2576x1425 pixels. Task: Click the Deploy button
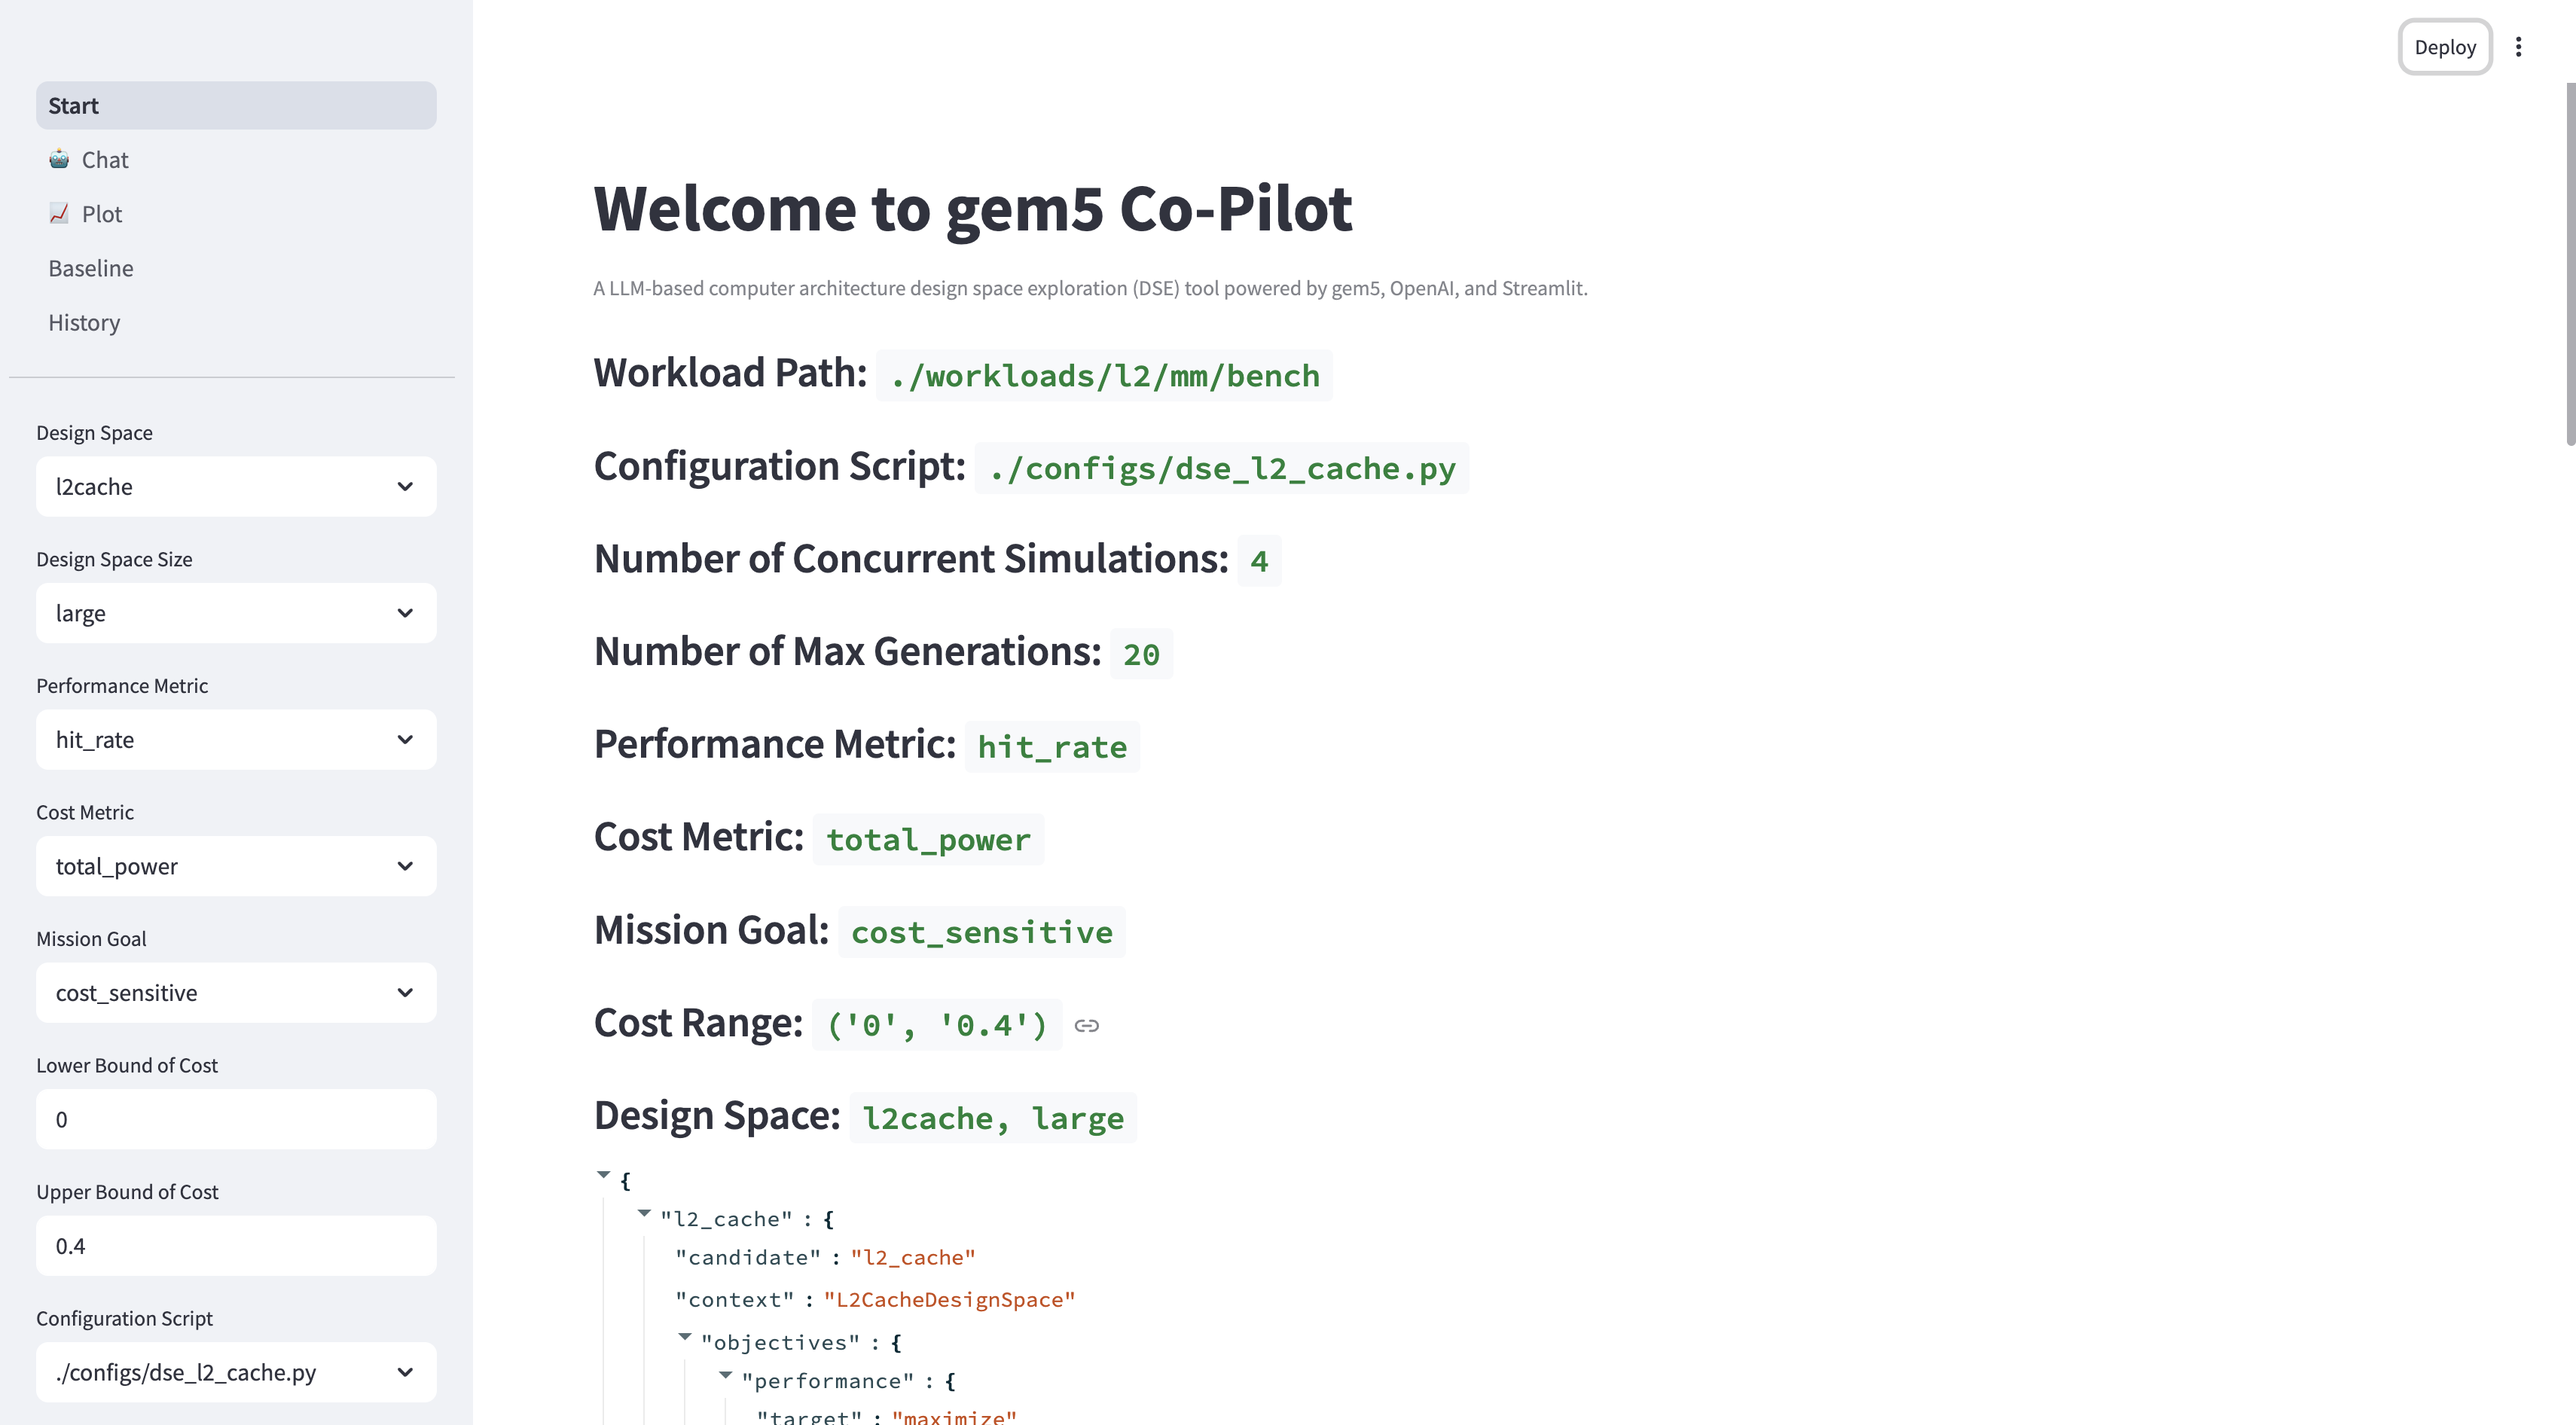tap(2444, 47)
